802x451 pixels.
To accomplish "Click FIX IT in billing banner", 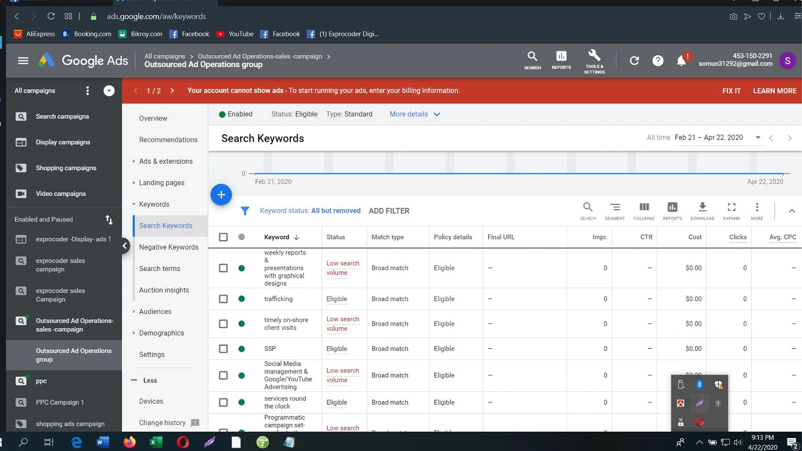I will click(x=731, y=91).
